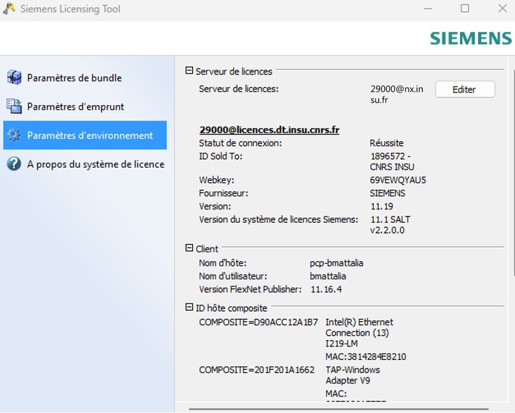Click the username value bmattalia
515x413 pixels.
click(328, 276)
